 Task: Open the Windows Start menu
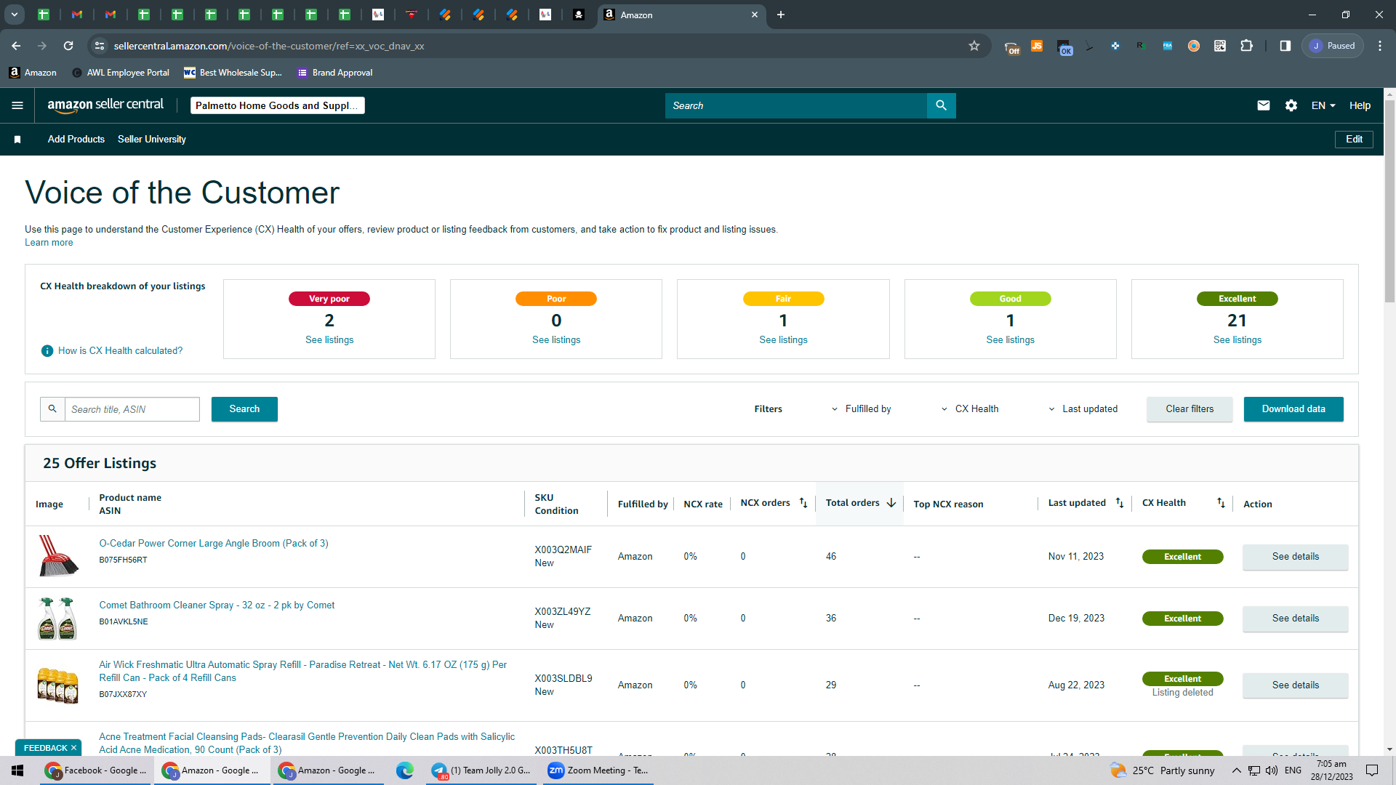pos(17,770)
